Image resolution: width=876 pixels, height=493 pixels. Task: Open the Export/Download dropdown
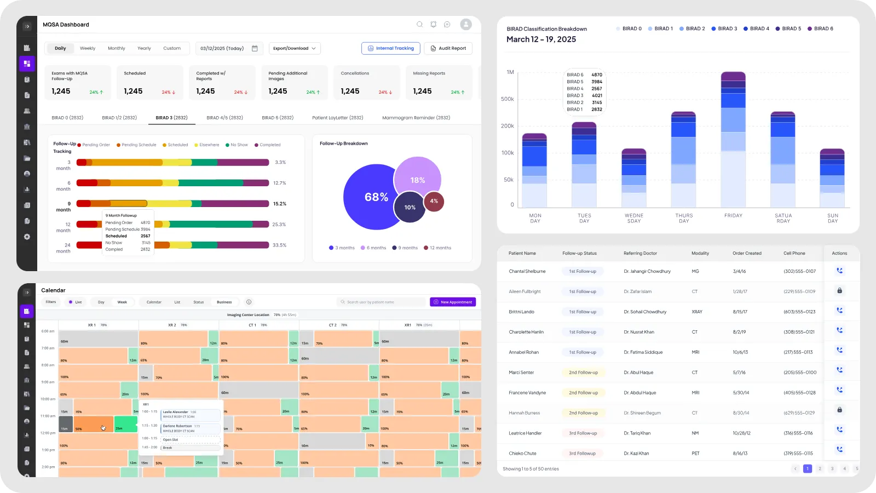point(295,48)
